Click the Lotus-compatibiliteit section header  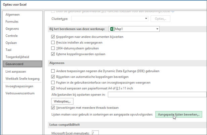tap(65, 125)
